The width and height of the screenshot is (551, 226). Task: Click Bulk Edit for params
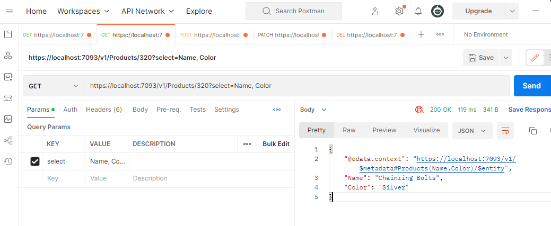pos(276,144)
